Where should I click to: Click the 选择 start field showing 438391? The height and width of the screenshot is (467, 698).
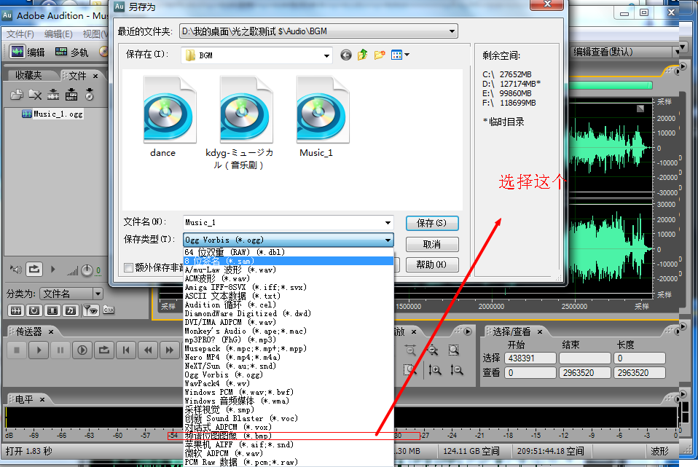(530, 358)
